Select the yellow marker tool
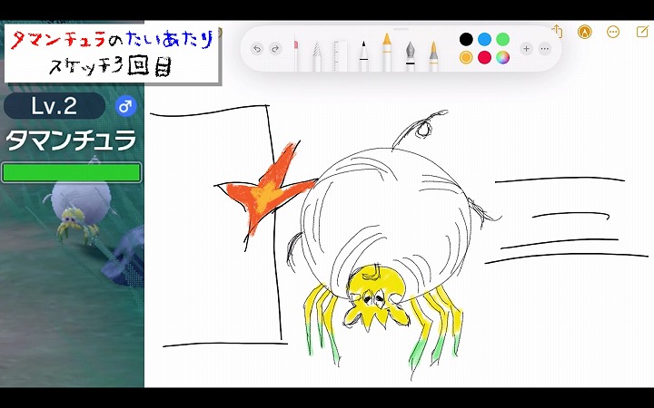 pos(386,52)
